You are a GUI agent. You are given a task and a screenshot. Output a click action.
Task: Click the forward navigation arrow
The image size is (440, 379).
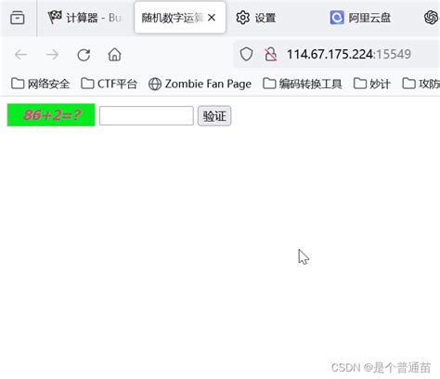click(x=52, y=55)
